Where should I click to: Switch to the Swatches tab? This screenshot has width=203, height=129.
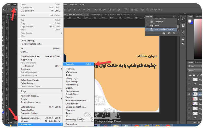[198, 16]
